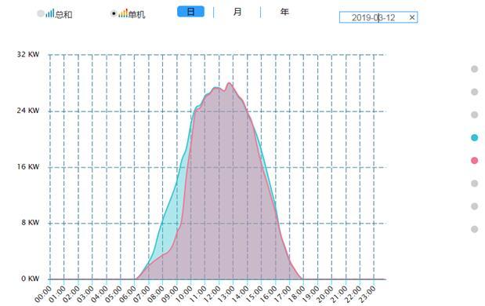Image resolution: width=485 pixels, height=306 pixels.
Task: Click the orange bar chart icon beside 单机
Action: pyautogui.click(x=123, y=13)
